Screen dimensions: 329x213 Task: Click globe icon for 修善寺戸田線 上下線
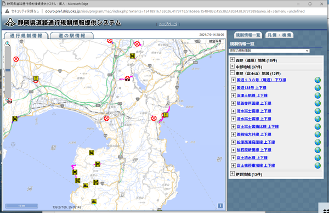pyautogui.click(x=317, y=103)
